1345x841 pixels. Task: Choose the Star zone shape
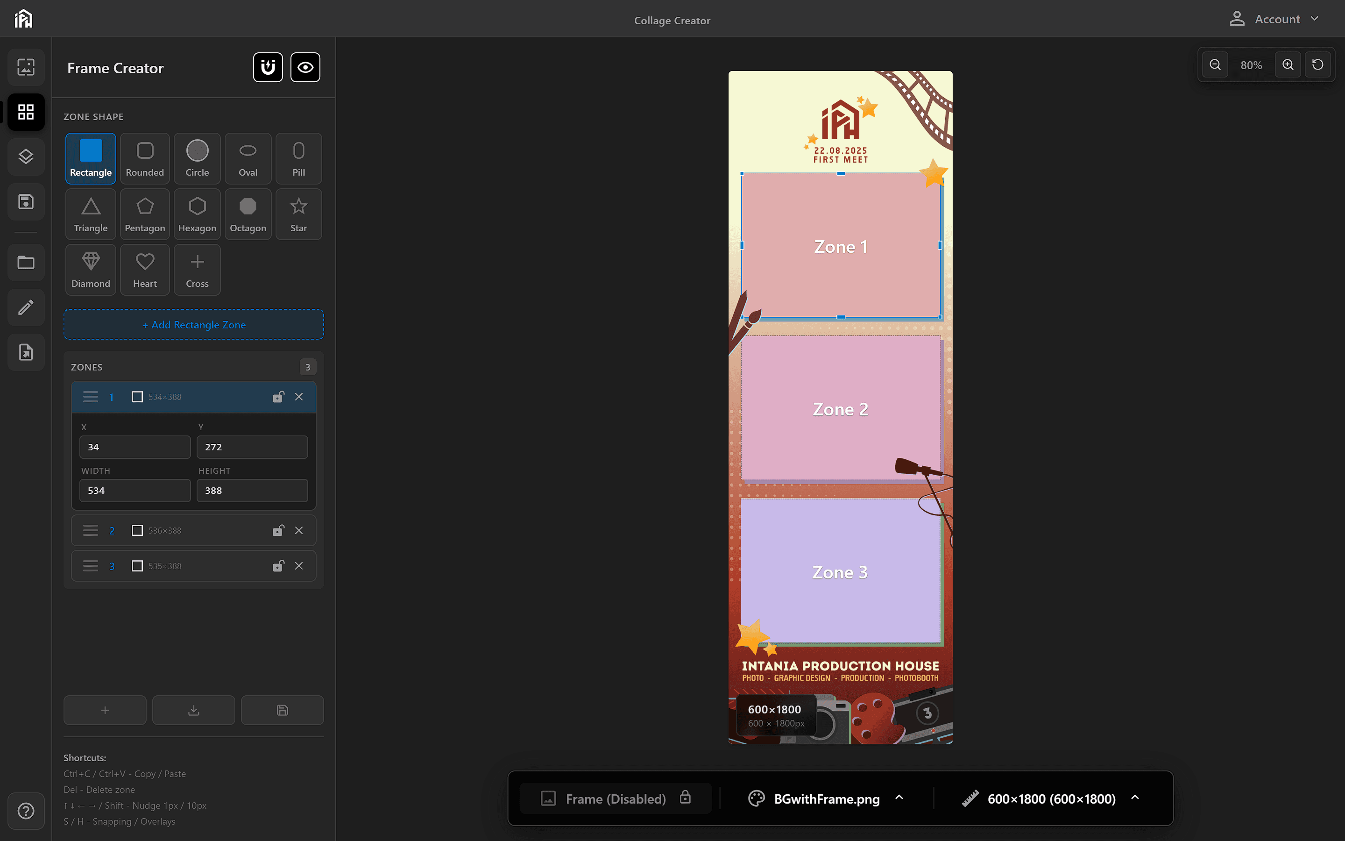(x=299, y=214)
